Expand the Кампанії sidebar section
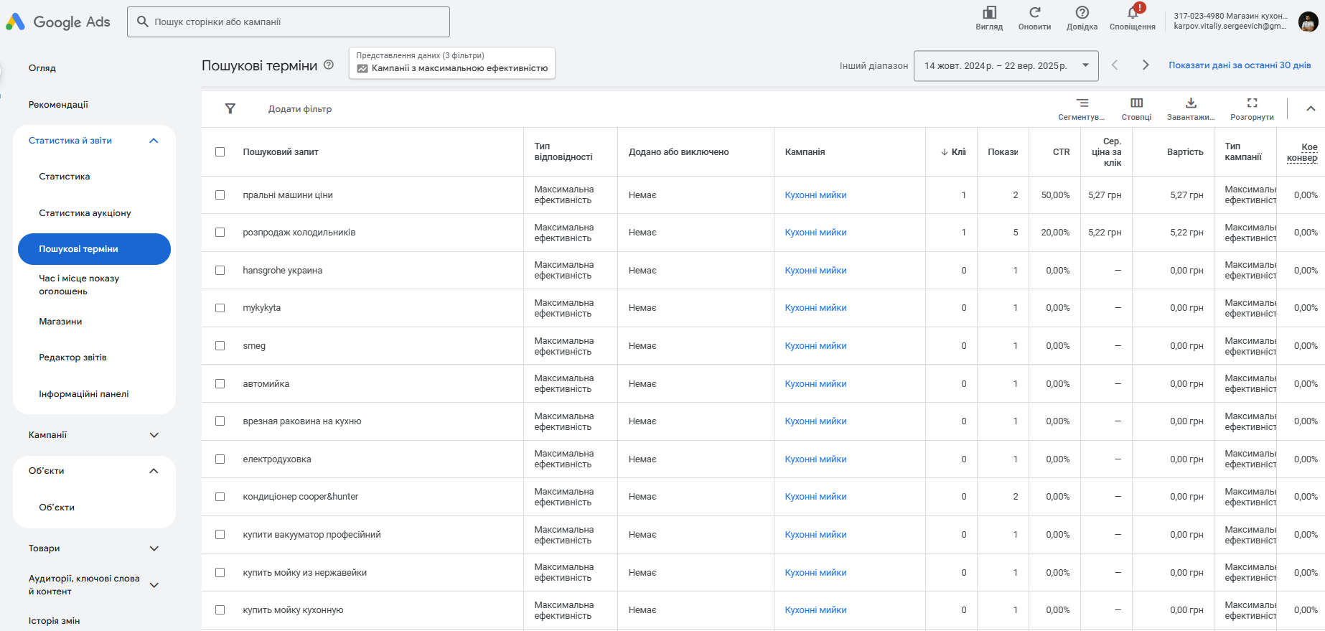This screenshot has height=631, width=1325. click(154, 435)
